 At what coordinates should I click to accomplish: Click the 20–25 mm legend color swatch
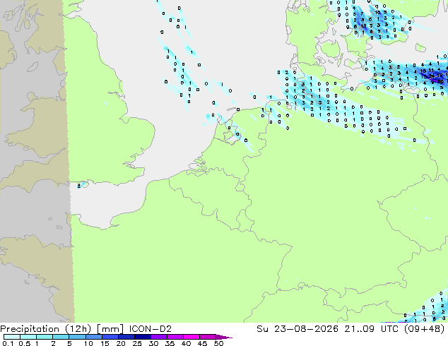click(126, 337)
